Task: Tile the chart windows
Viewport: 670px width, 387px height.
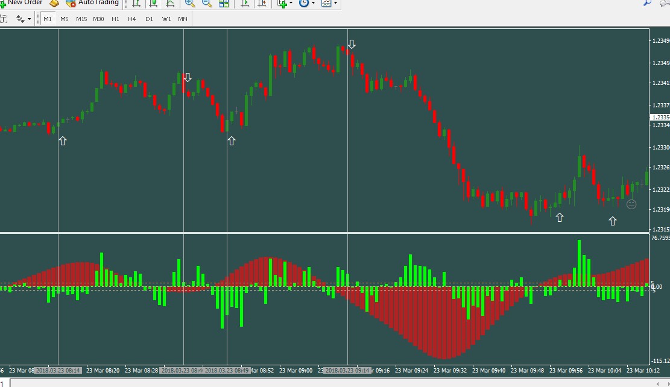Action: click(224, 3)
